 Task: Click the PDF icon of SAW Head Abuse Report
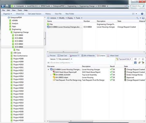tap(54, 72)
